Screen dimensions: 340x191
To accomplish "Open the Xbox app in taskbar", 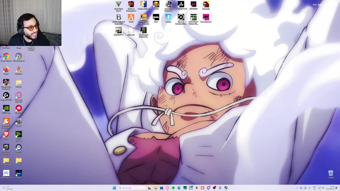I will (191, 188).
